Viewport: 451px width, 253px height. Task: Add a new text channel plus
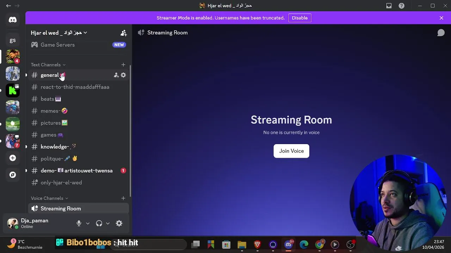click(123, 65)
